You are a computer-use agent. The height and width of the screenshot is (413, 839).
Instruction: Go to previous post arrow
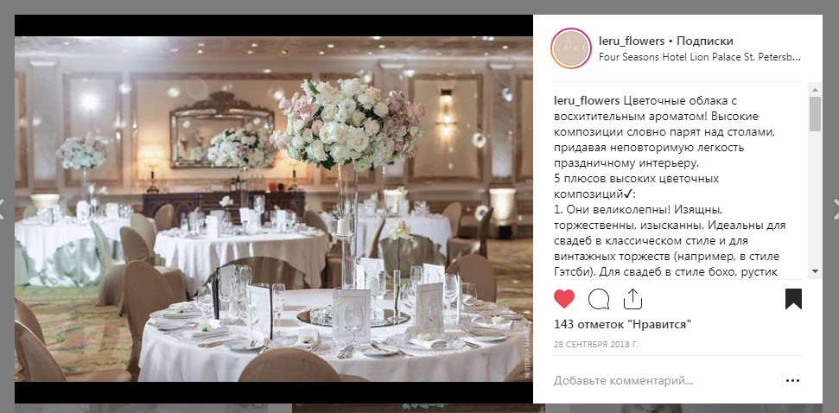click(x=2, y=208)
